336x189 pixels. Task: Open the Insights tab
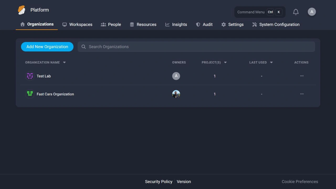pos(176,24)
